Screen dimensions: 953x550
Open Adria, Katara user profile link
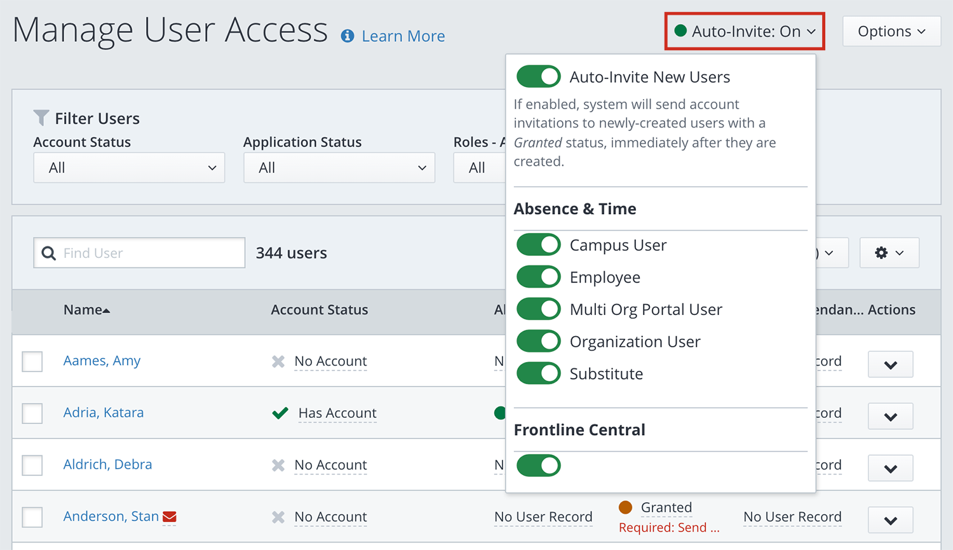click(104, 413)
